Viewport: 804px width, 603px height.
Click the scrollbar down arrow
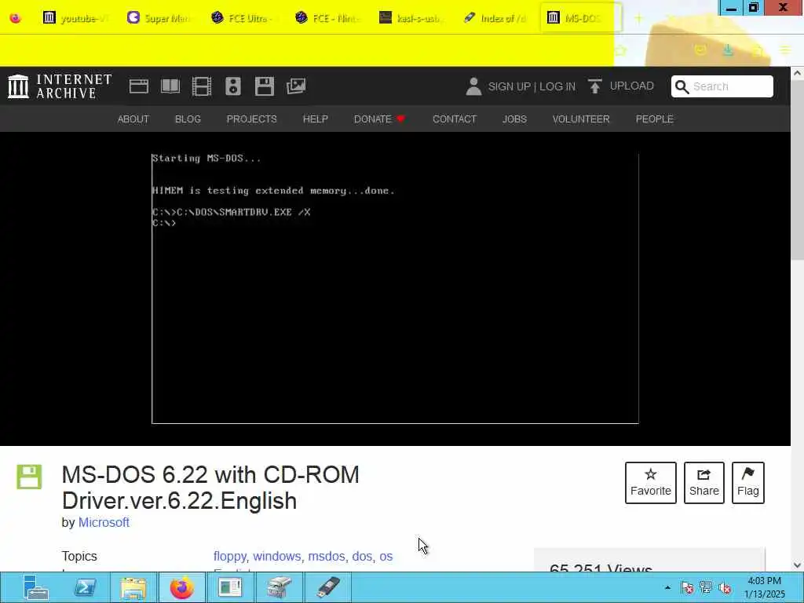[797, 565]
